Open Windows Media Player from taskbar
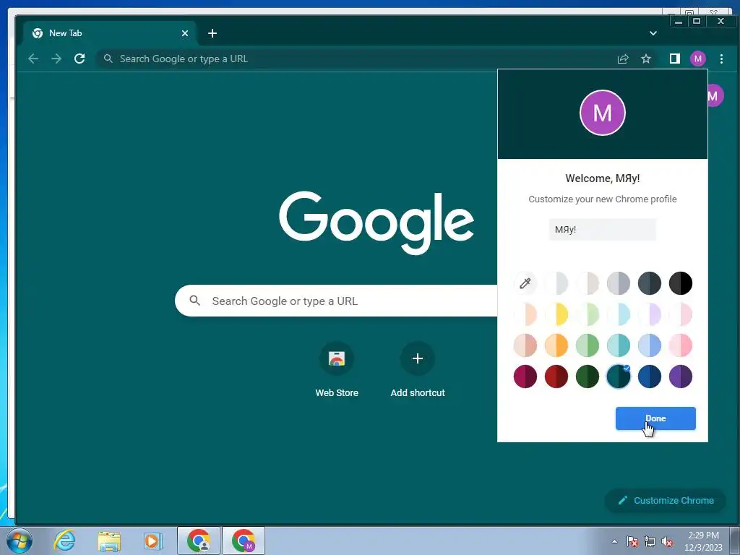 click(152, 541)
